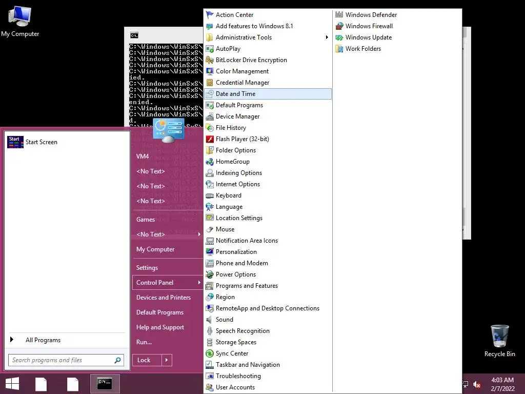Select Default Programs in Start menu right pane
The height and width of the screenshot is (394, 525).
click(160, 312)
